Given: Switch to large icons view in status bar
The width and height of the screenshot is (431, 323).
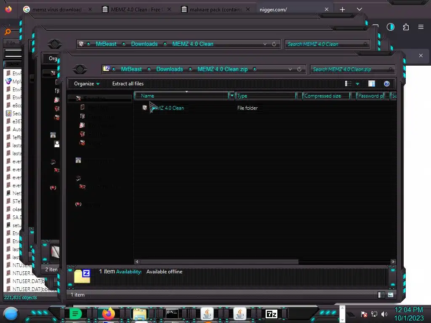Looking at the screenshot, I should click(x=391, y=295).
